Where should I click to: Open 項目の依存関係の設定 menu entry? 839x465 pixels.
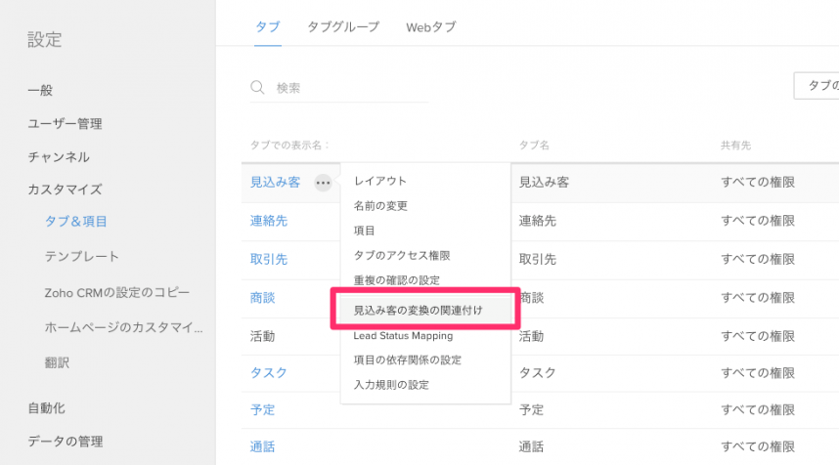coord(407,359)
